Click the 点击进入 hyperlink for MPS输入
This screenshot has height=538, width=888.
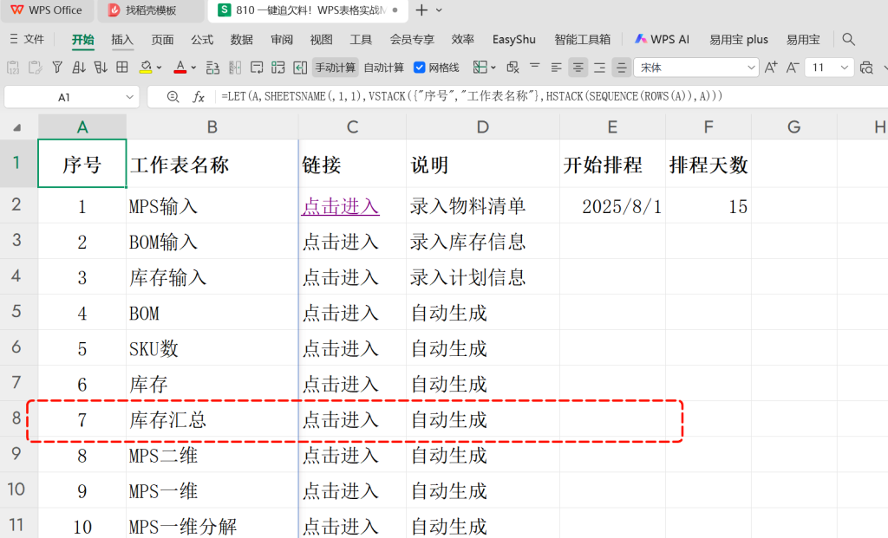[x=340, y=206]
